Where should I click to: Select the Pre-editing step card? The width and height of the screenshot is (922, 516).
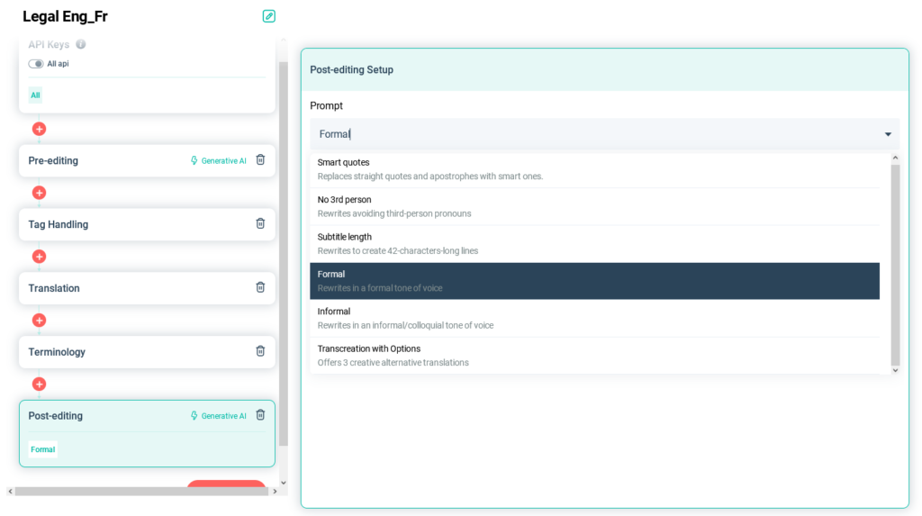coord(147,160)
